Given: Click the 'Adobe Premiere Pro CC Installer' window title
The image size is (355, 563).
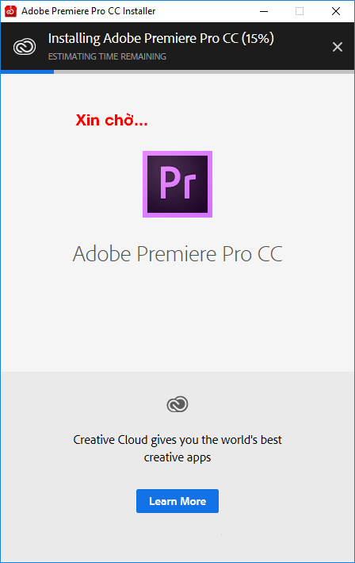Looking at the screenshot, I should pyautogui.click(x=89, y=11).
